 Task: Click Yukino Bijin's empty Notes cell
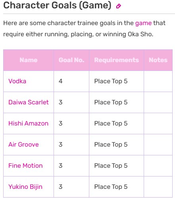click(158, 187)
